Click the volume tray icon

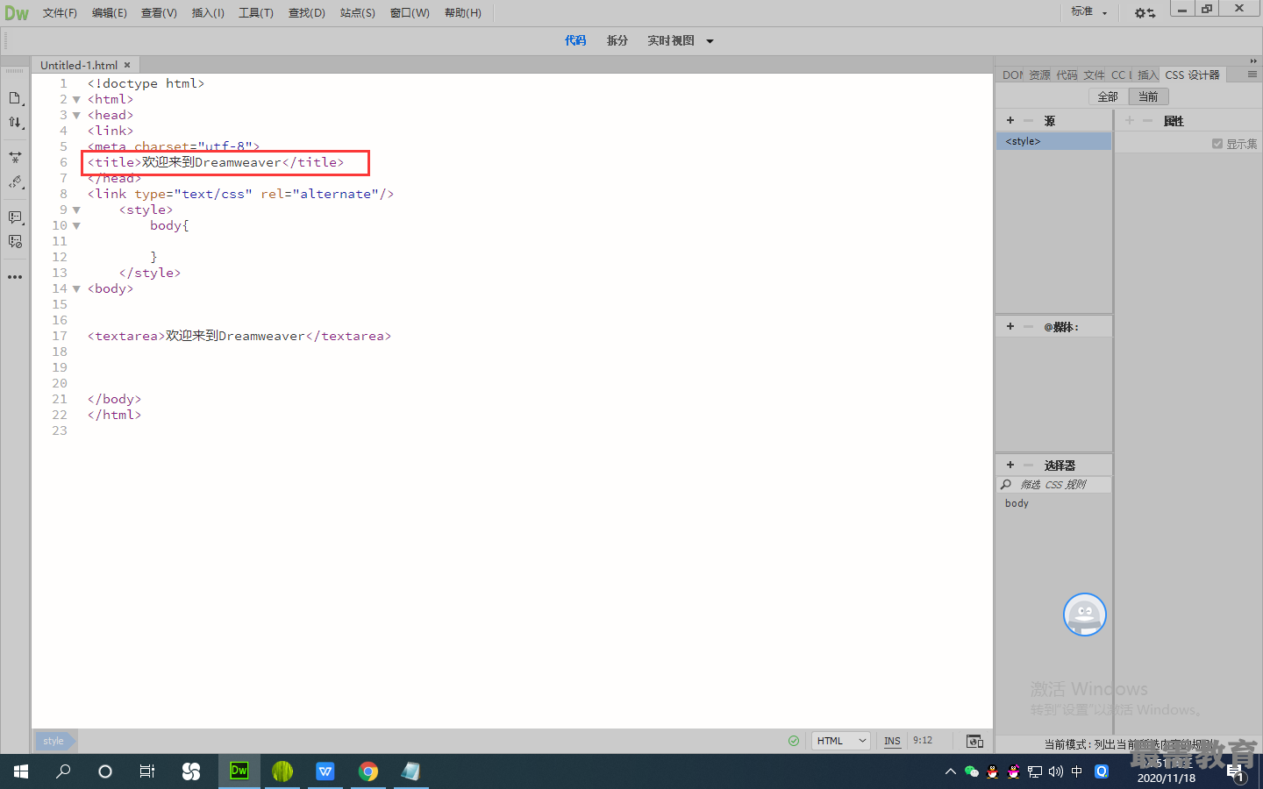click(1056, 771)
